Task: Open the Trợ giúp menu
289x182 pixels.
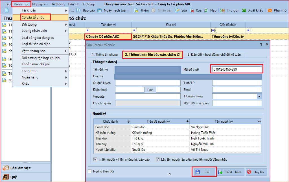Action: coord(89,4)
